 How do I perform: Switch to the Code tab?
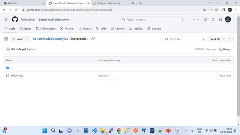pyautogui.click(x=10, y=28)
